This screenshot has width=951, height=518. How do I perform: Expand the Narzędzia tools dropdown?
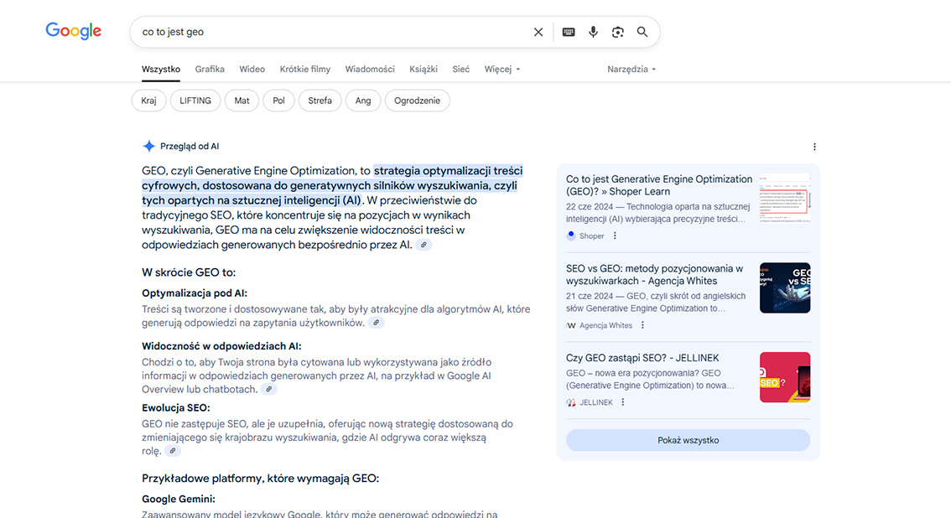tap(631, 70)
